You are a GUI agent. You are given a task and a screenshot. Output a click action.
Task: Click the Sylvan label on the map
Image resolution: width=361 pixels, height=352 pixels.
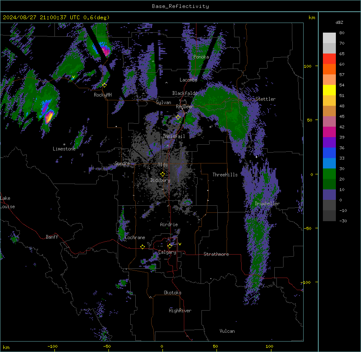(163, 102)
